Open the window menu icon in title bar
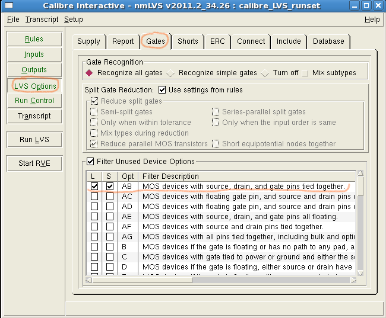Viewport: 386px width, 318px height. point(9,5)
